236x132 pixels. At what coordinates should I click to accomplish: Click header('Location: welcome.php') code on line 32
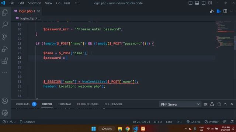(74, 87)
